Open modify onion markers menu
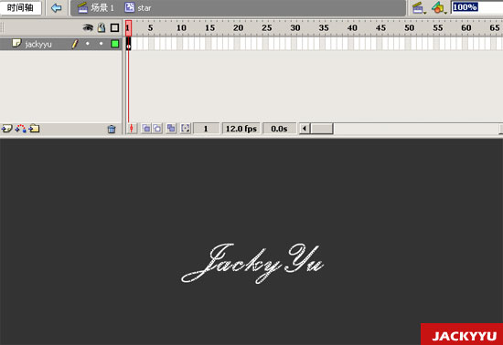This screenshot has height=345, width=503. click(186, 129)
